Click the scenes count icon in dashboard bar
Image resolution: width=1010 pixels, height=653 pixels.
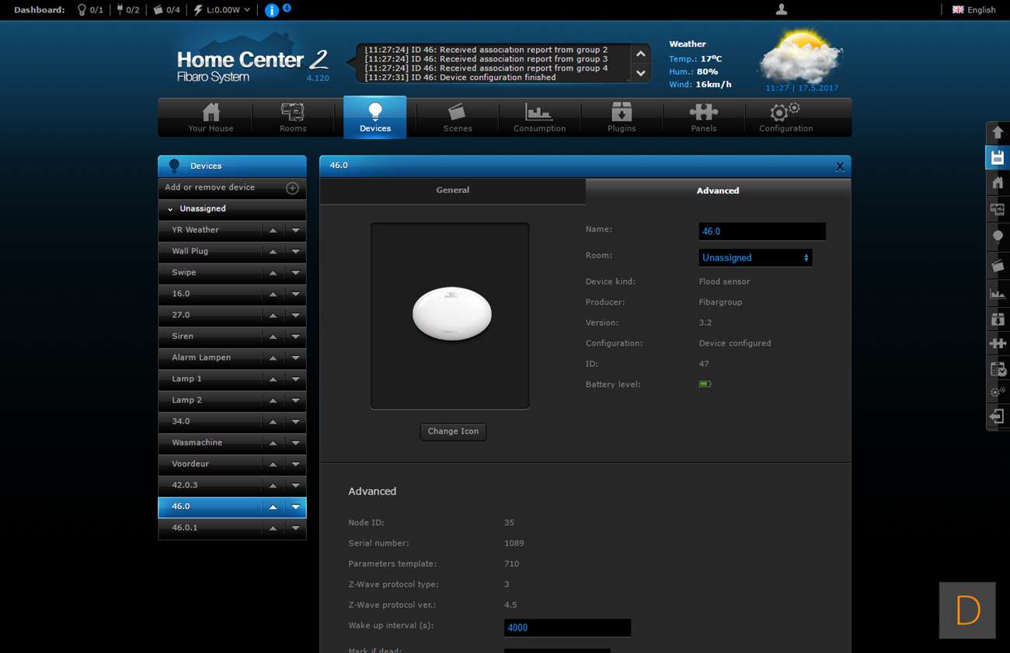(158, 10)
